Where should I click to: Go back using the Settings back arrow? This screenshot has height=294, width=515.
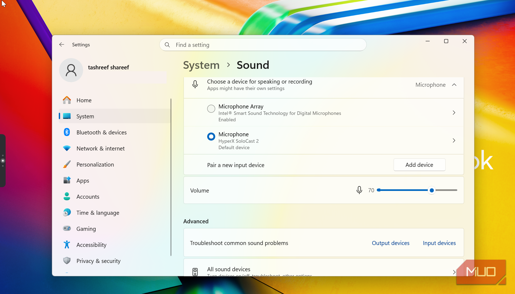(x=62, y=44)
